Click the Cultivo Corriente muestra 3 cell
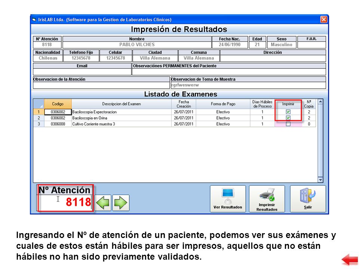 coord(121,124)
